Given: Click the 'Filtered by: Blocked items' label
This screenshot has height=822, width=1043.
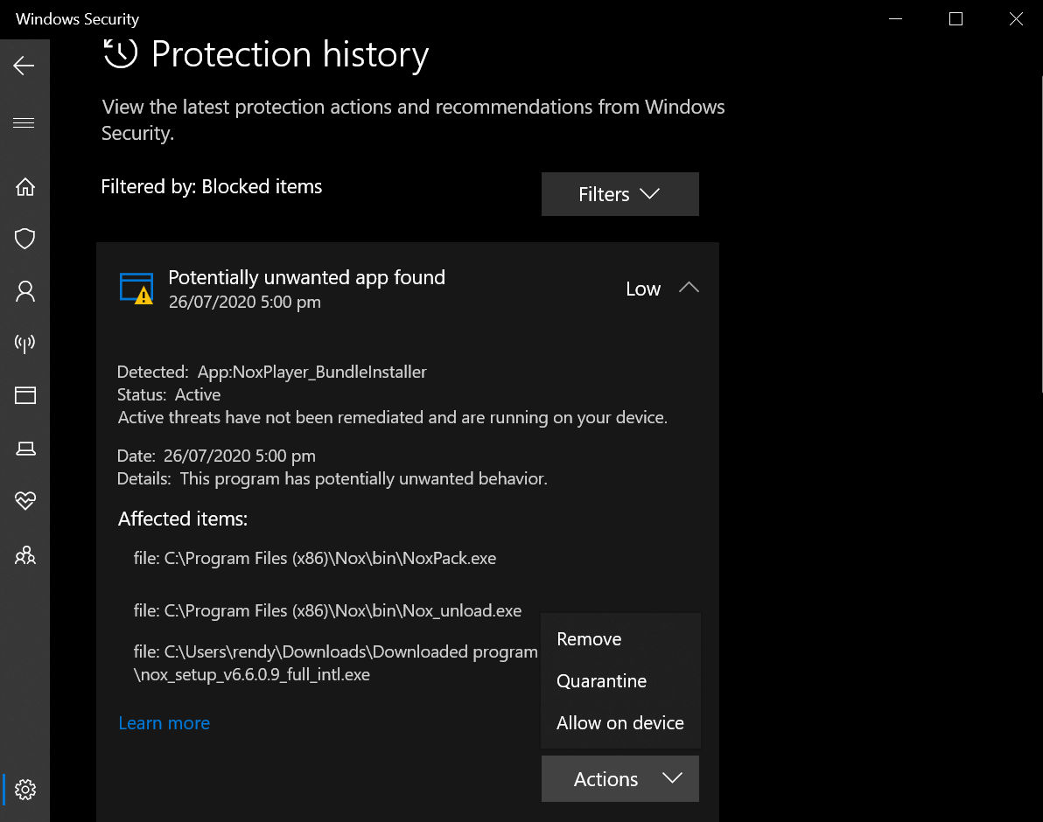Looking at the screenshot, I should pyautogui.click(x=212, y=187).
